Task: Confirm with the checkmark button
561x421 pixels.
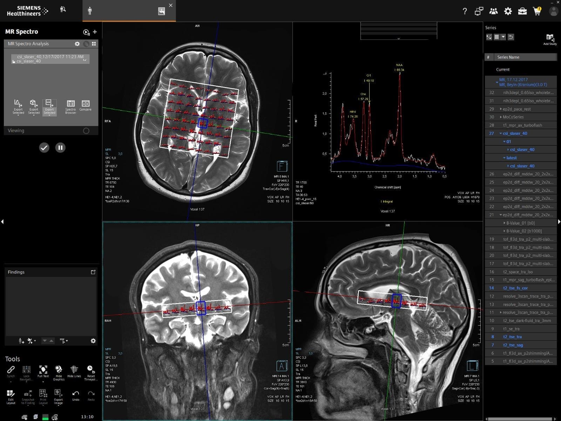Action: 44,148
